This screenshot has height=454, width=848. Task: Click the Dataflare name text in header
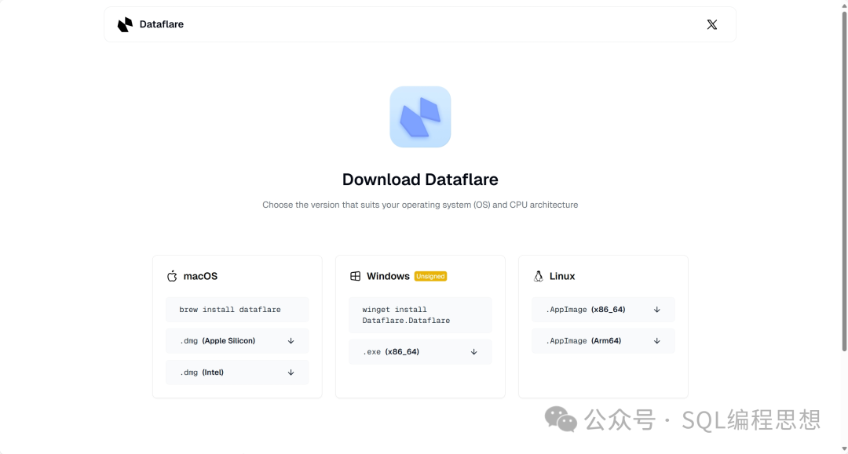(161, 24)
